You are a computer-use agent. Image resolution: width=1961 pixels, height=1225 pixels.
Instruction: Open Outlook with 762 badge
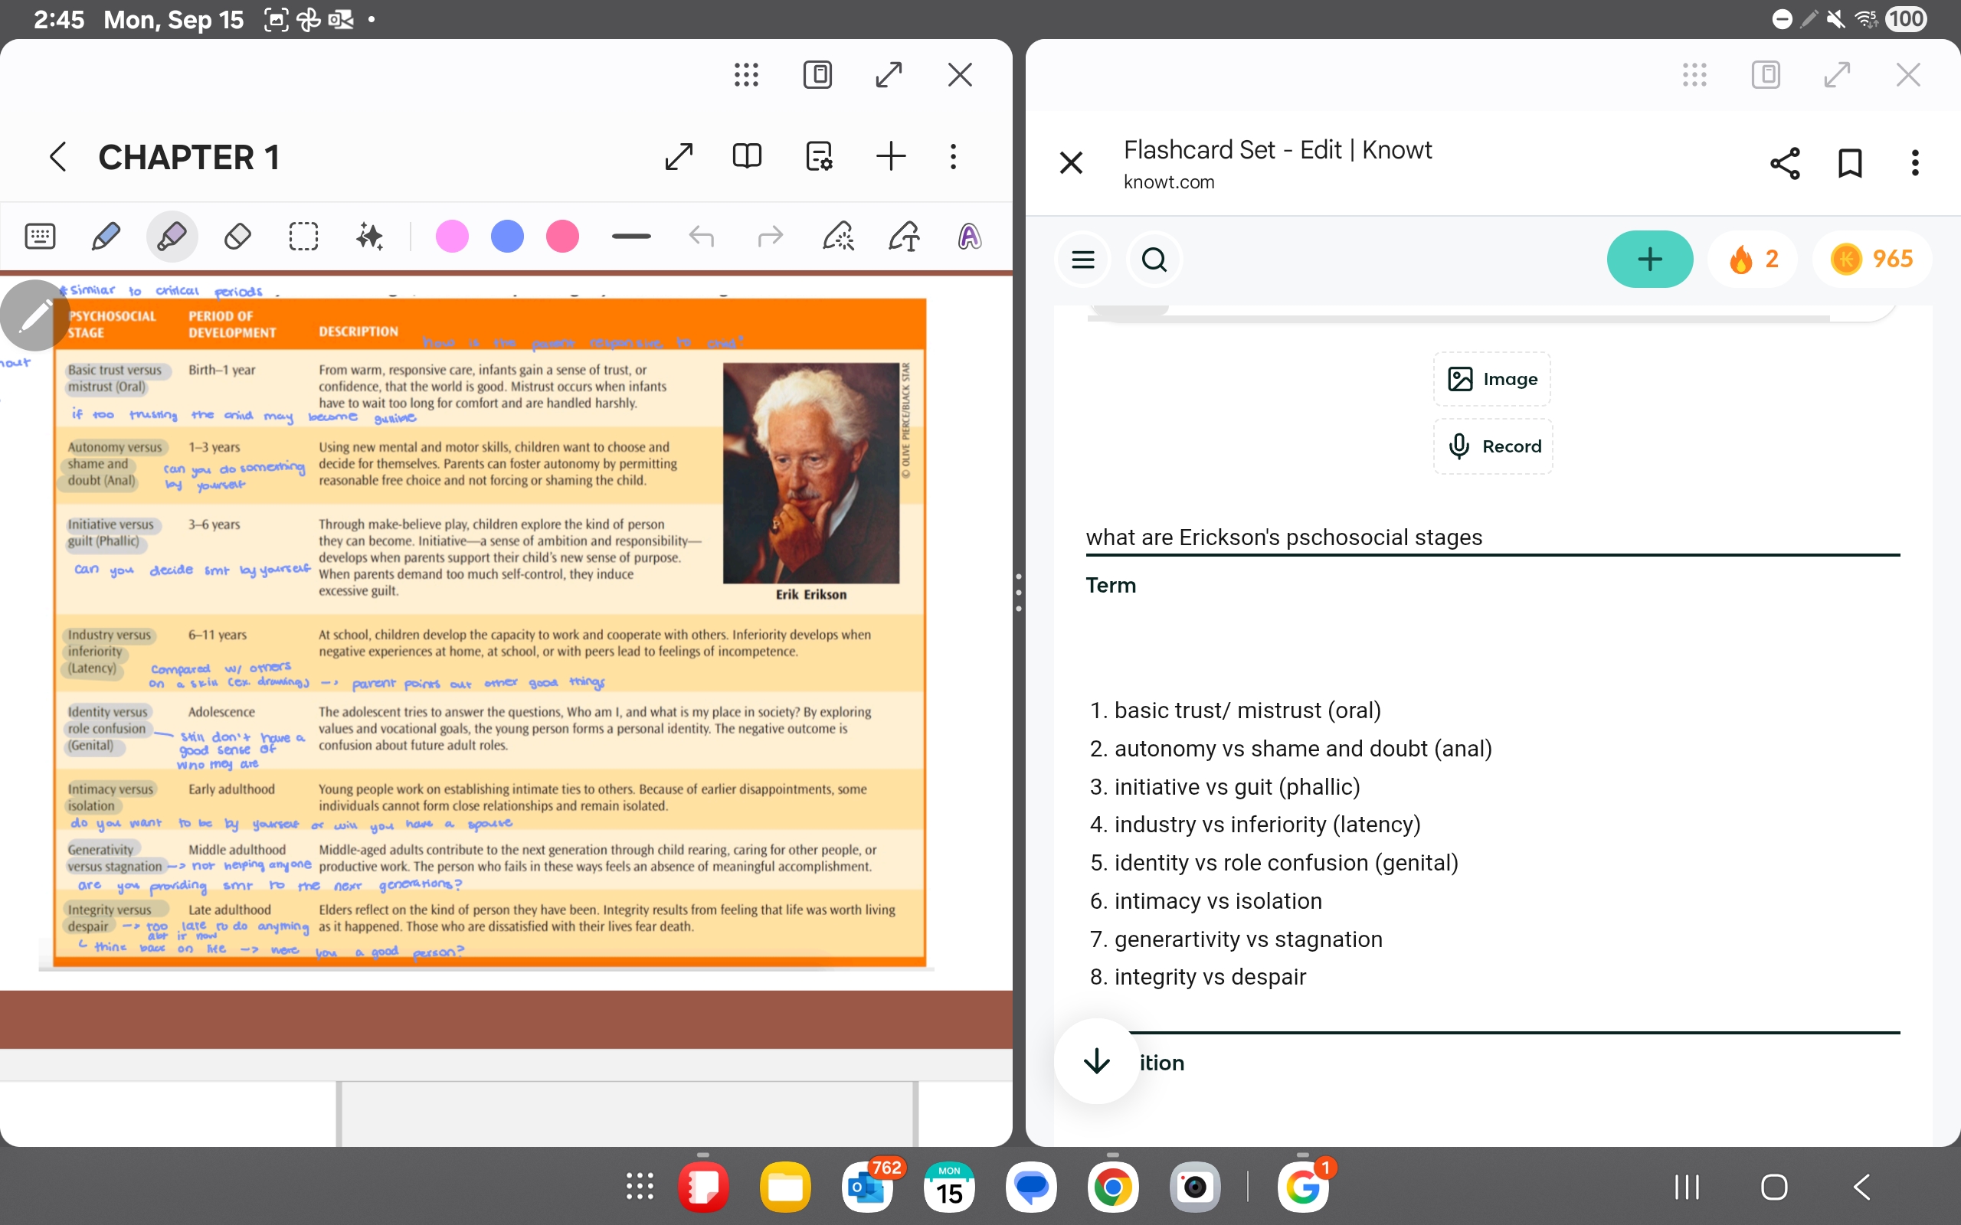coord(868,1187)
